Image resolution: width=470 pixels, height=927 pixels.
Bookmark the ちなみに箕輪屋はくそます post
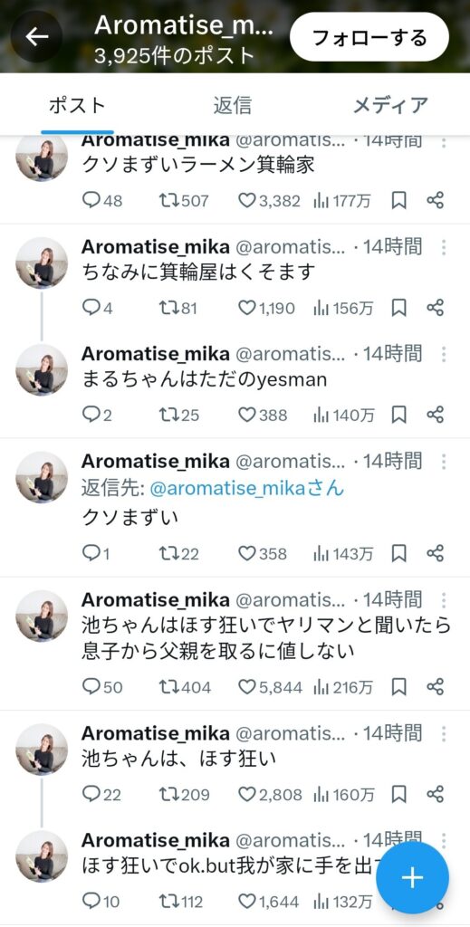[399, 308]
